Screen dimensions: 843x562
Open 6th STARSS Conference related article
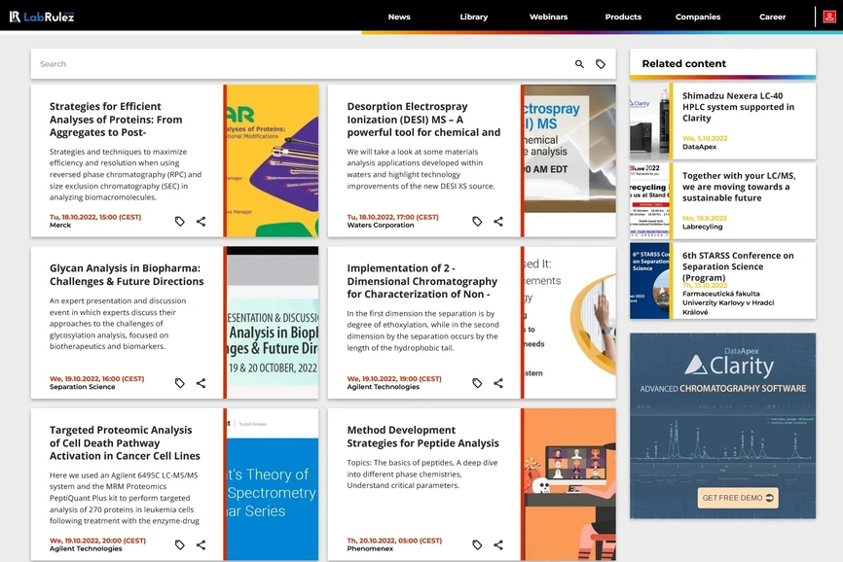point(738,266)
